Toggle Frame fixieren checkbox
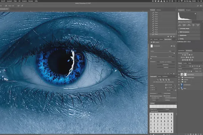Viewport: 203px width, 135px height. pos(163,93)
